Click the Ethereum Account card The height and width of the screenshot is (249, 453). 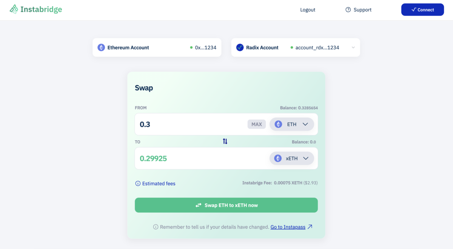tap(157, 48)
